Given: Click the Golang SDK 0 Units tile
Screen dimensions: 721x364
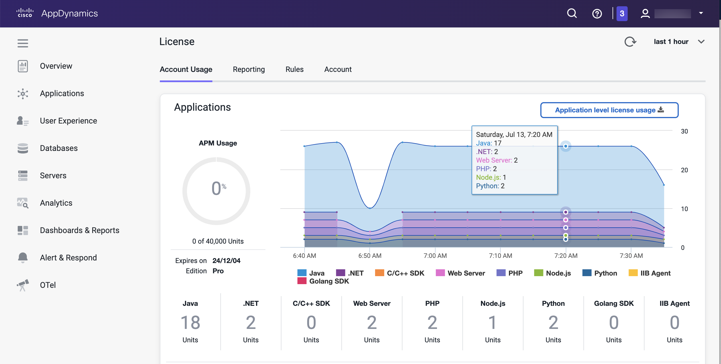Looking at the screenshot, I should 614,322.
